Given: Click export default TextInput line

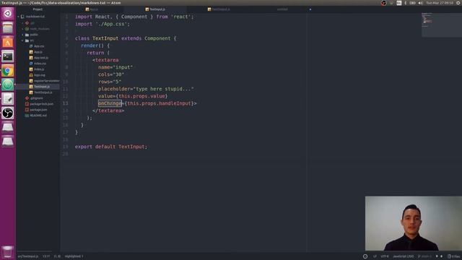Looking at the screenshot, I should pyautogui.click(x=110, y=147).
